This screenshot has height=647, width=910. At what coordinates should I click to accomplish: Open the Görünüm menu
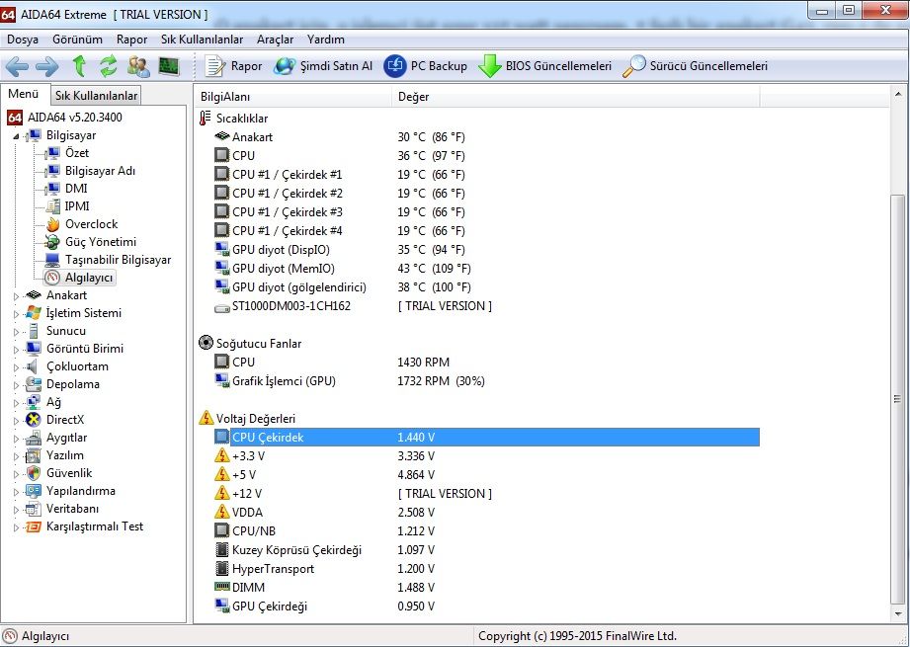(77, 40)
